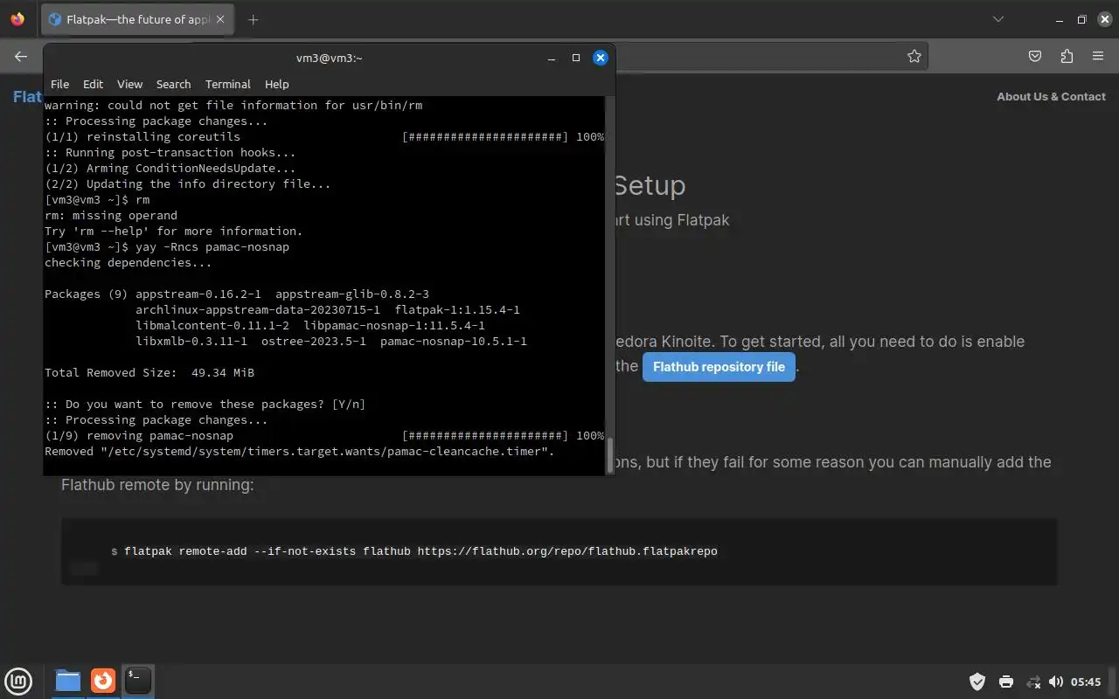Minimize the terminal window

click(x=552, y=58)
